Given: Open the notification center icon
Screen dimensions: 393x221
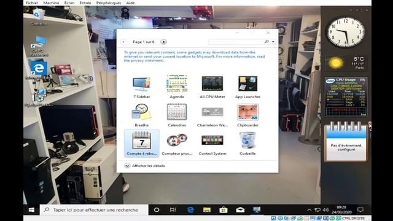Looking at the screenshot, I should [360, 210].
